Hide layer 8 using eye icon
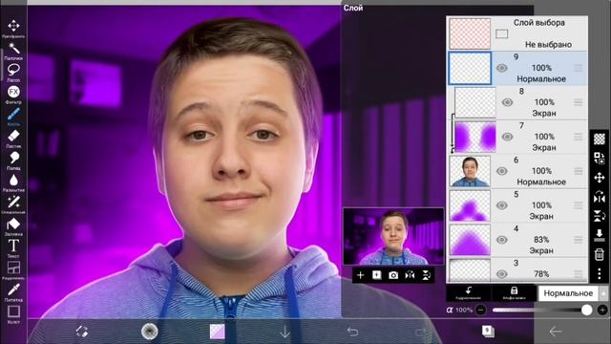This screenshot has width=611, height=344. coord(507,102)
